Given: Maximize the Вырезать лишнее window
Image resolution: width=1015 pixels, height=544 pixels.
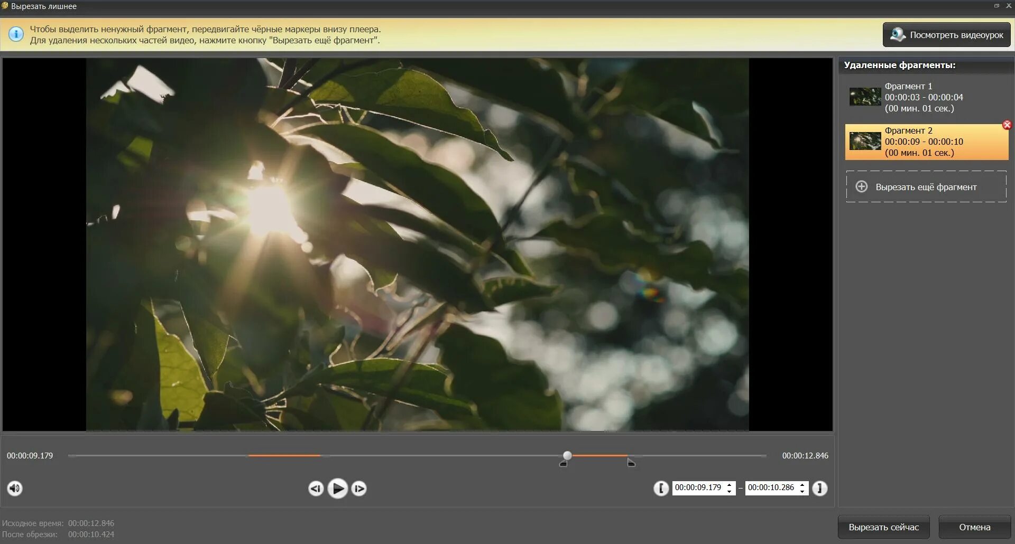Looking at the screenshot, I should (x=996, y=6).
